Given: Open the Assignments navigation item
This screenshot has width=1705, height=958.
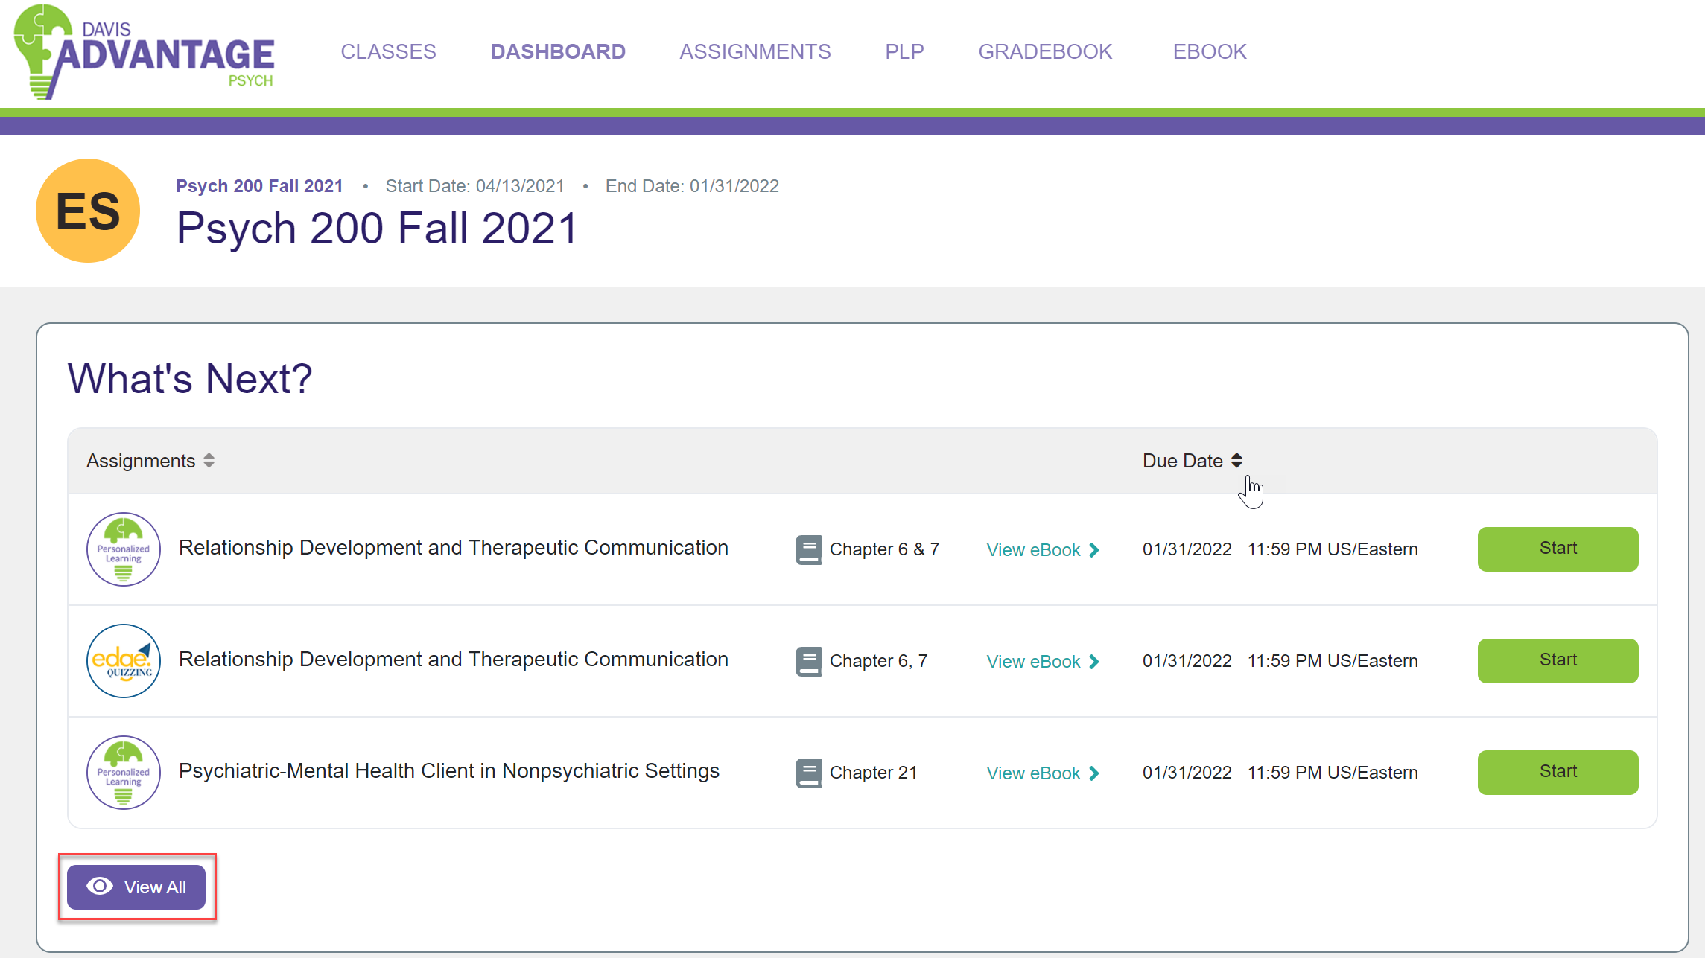Looking at the screenshot, I should coord(755,51).
